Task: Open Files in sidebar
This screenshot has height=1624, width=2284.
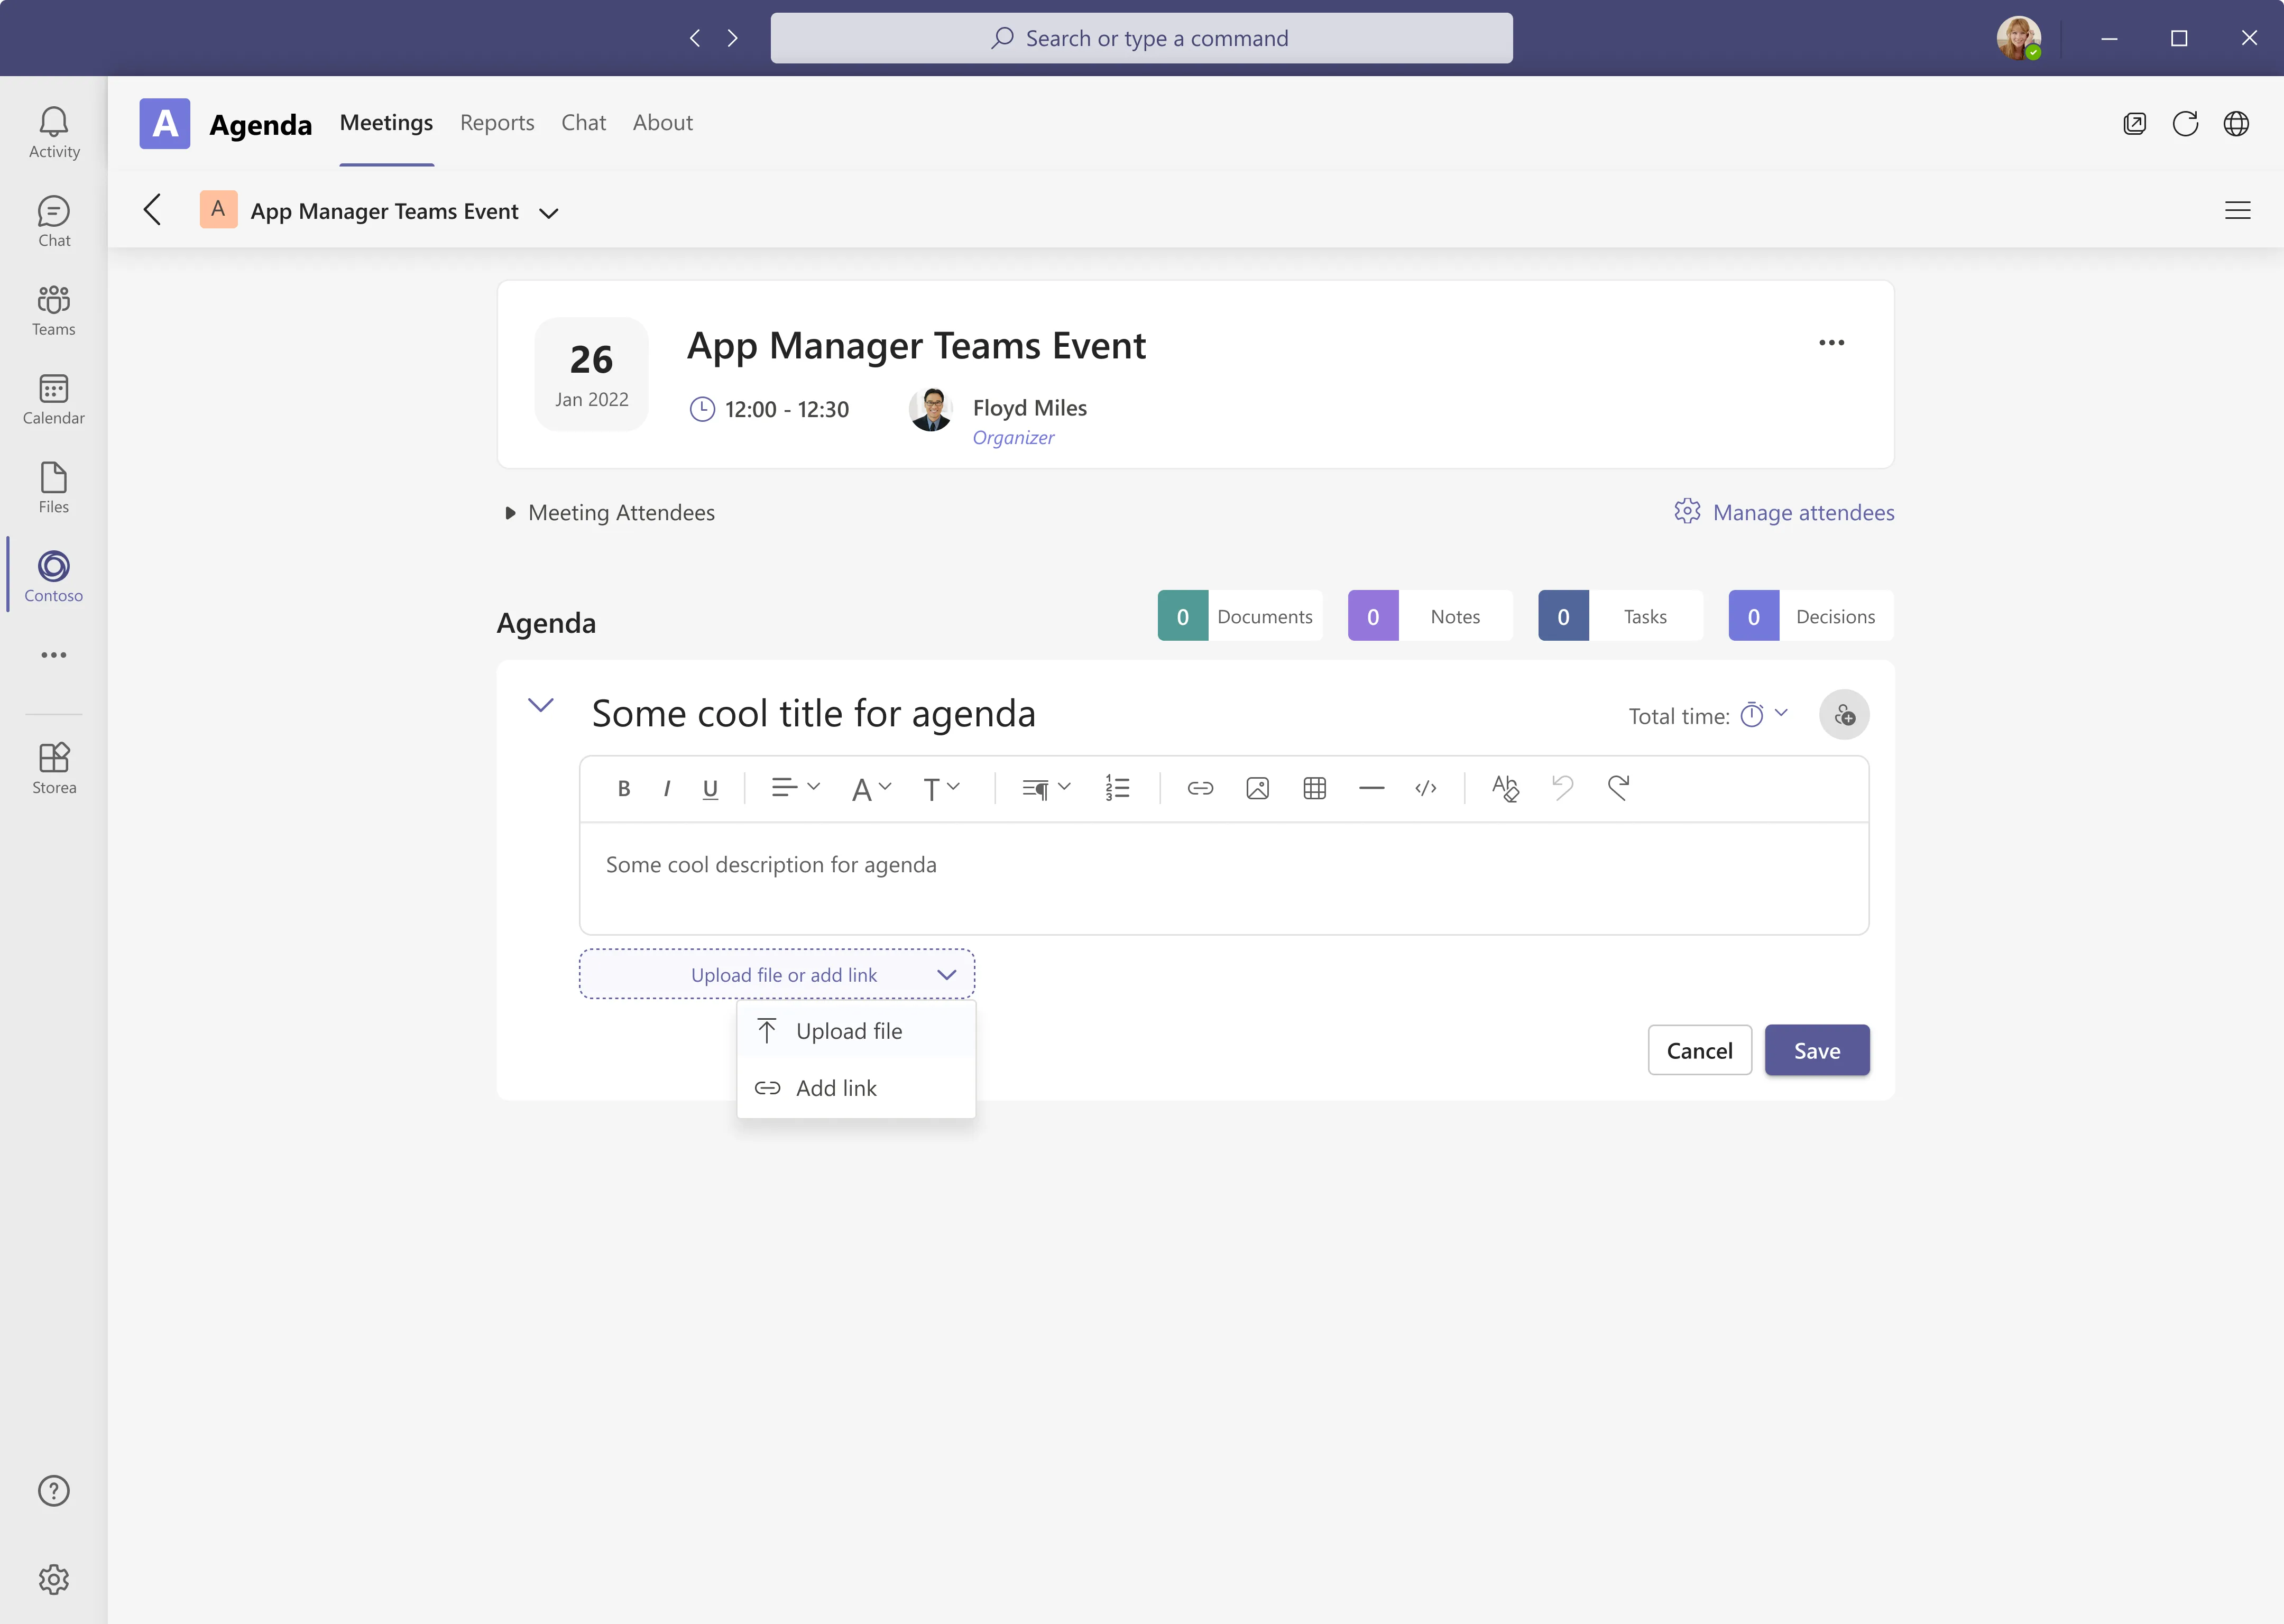Action: [x=54, y=488]
